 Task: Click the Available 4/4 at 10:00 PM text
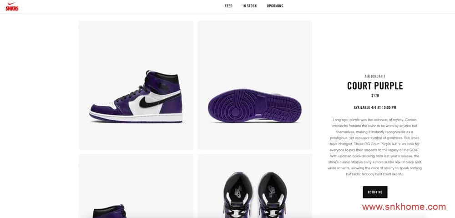[x=375, y=108]
